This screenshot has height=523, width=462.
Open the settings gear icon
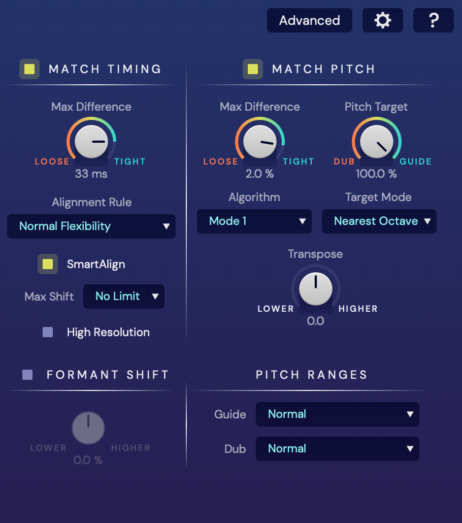tap(382, 20)
